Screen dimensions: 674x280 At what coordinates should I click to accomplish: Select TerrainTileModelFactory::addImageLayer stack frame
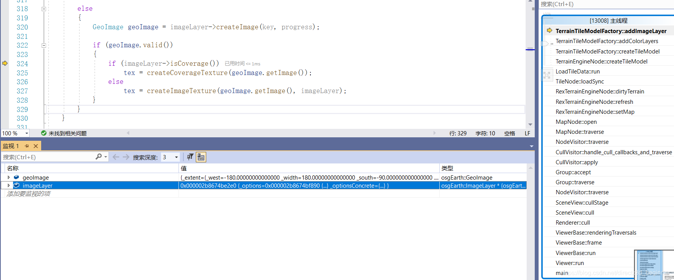point(611,31)
